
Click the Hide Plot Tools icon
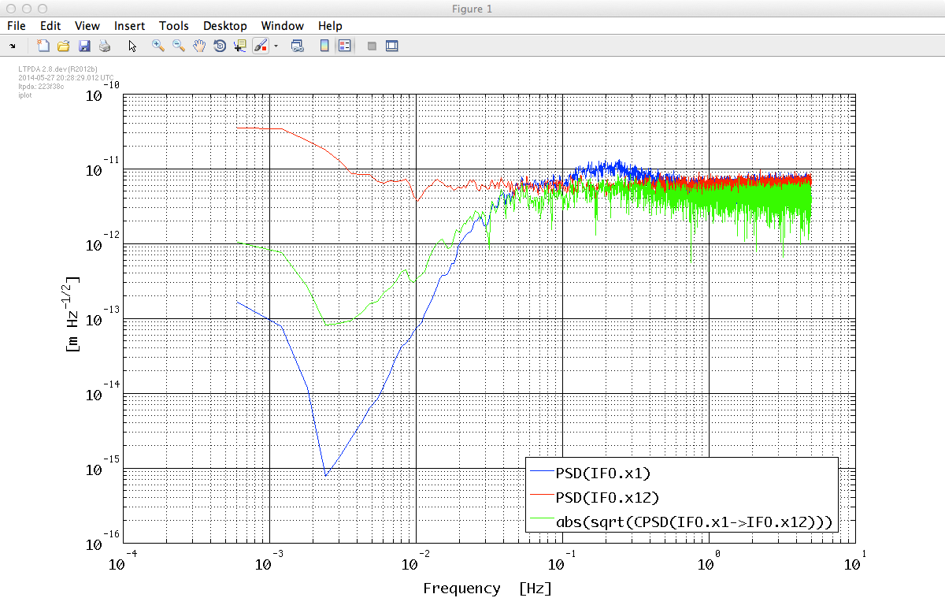[x=372, y=46]
